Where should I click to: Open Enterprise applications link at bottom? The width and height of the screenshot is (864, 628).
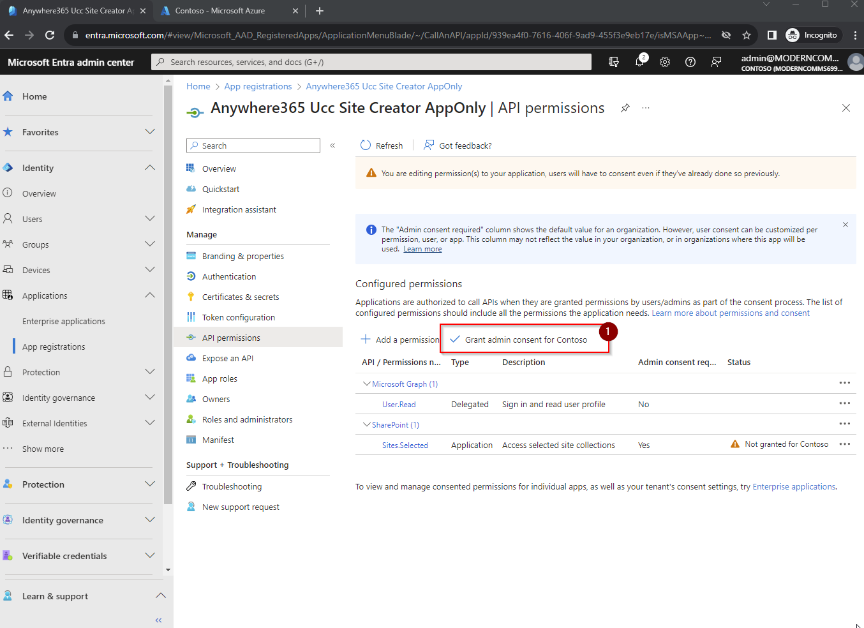[x=794, y=487]
